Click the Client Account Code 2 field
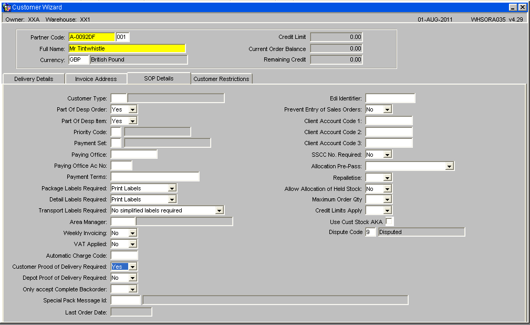The height and width of the screenshot is (325, 530). point(389,132)
